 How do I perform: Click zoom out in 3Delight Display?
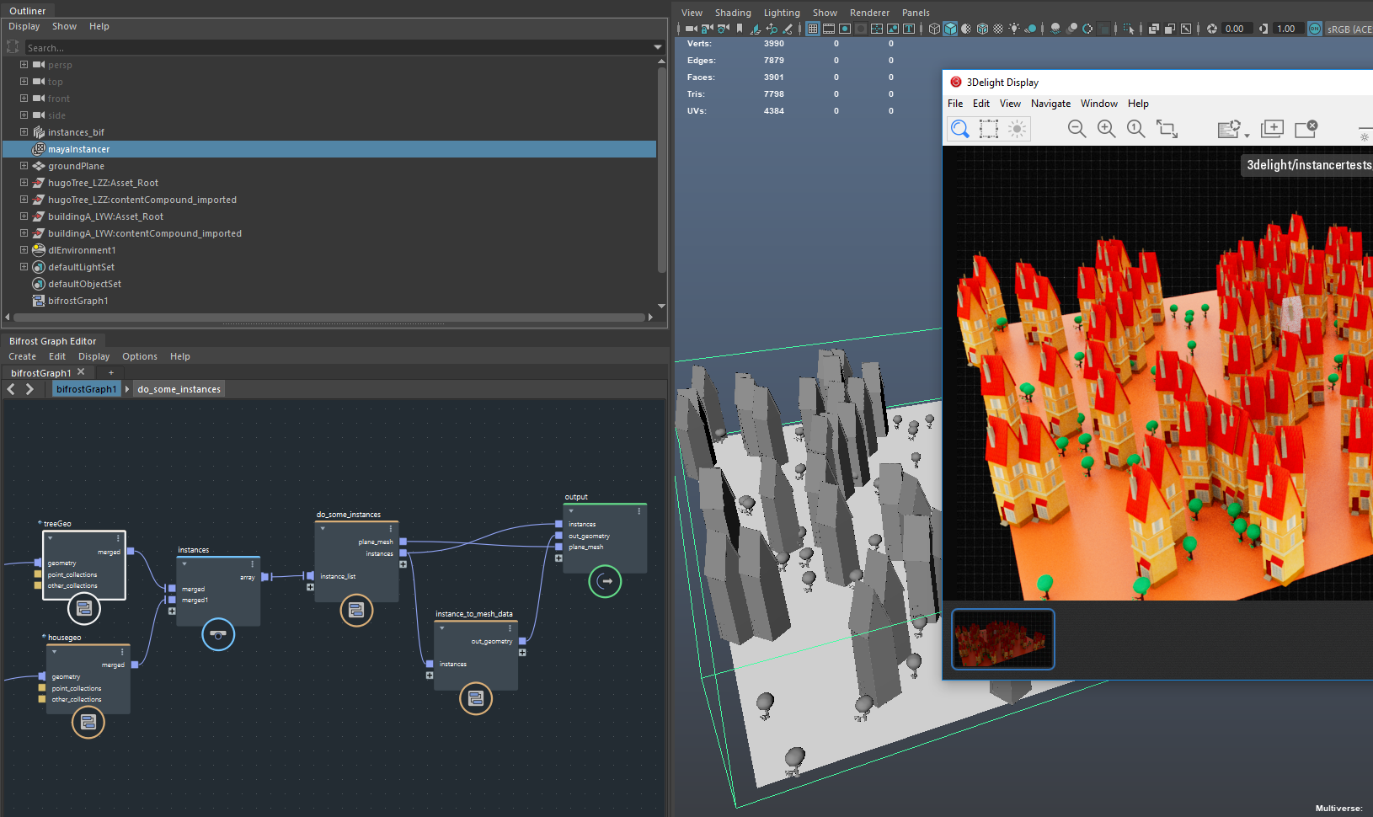[1076, 129]
